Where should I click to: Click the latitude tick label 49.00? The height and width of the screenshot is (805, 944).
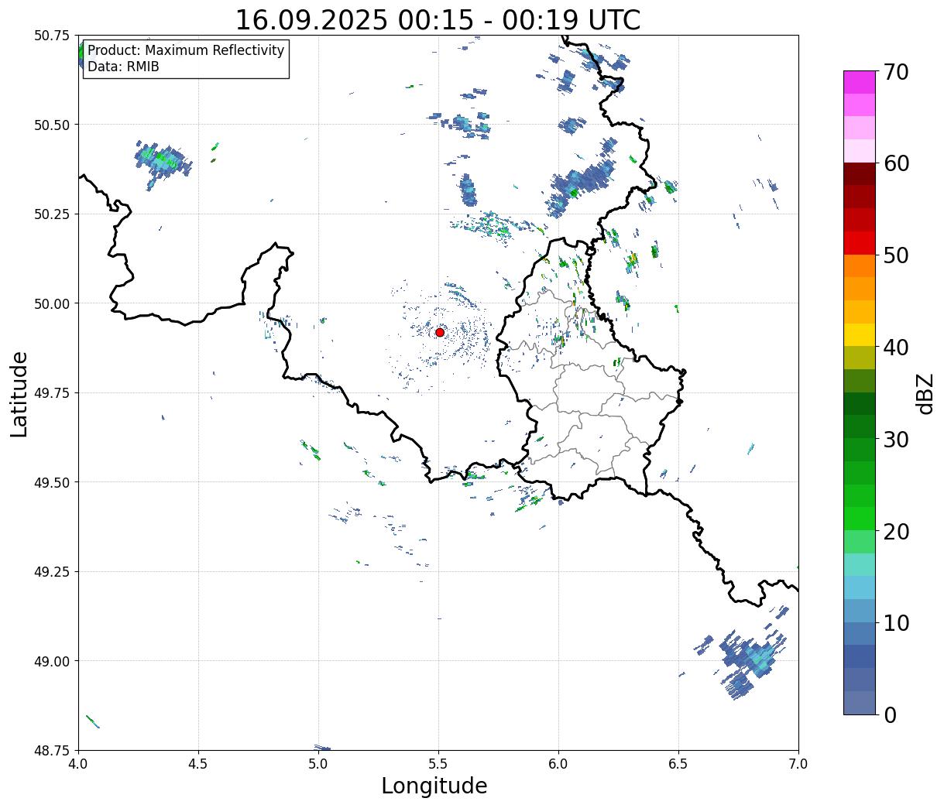[x=52, y=661]
